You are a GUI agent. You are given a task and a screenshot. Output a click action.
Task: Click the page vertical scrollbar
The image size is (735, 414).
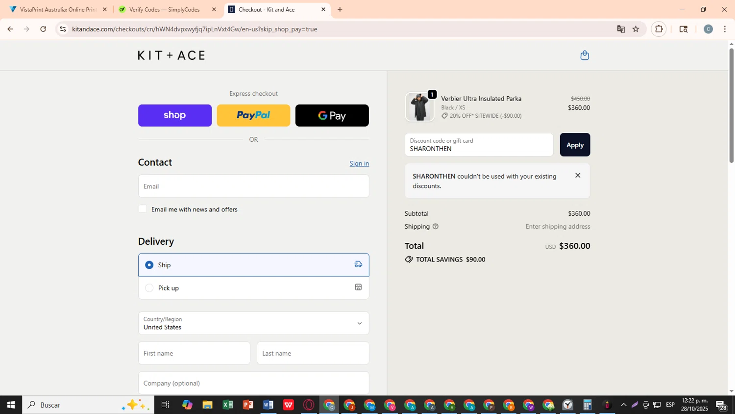(x=731, y=105)
